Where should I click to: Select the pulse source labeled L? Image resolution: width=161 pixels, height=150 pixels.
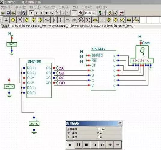[34, 124]
